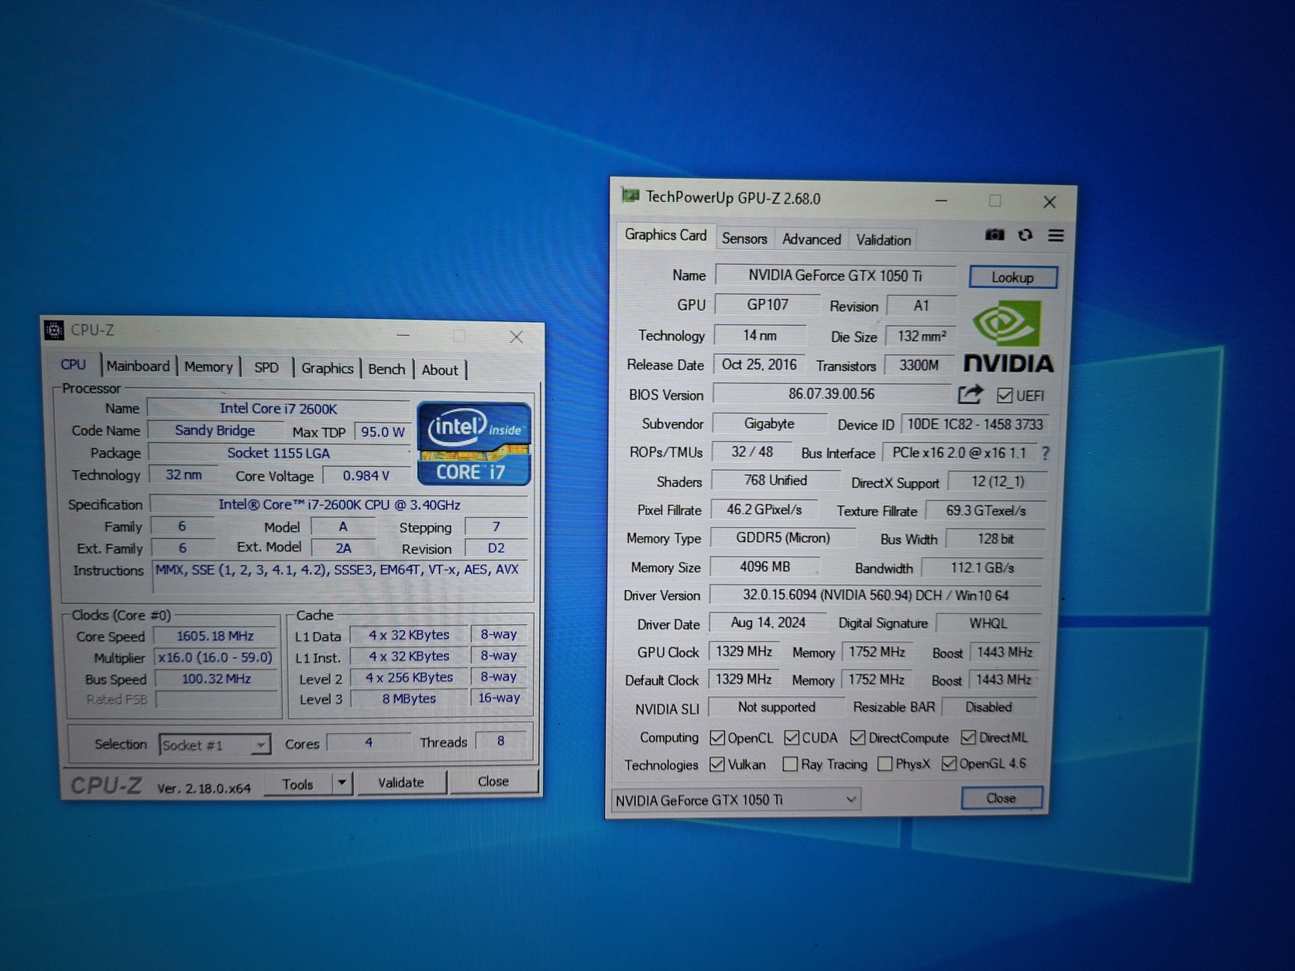Image resolution: width=1295 pixels, height=971 pixels.
Task: Click the Max TDP value 95.0 W
Action: coord(383,432)
